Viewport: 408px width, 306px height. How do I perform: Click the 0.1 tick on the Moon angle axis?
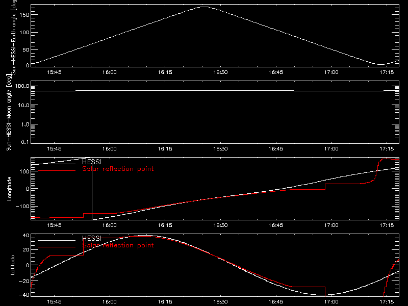(x=25, y=142)
